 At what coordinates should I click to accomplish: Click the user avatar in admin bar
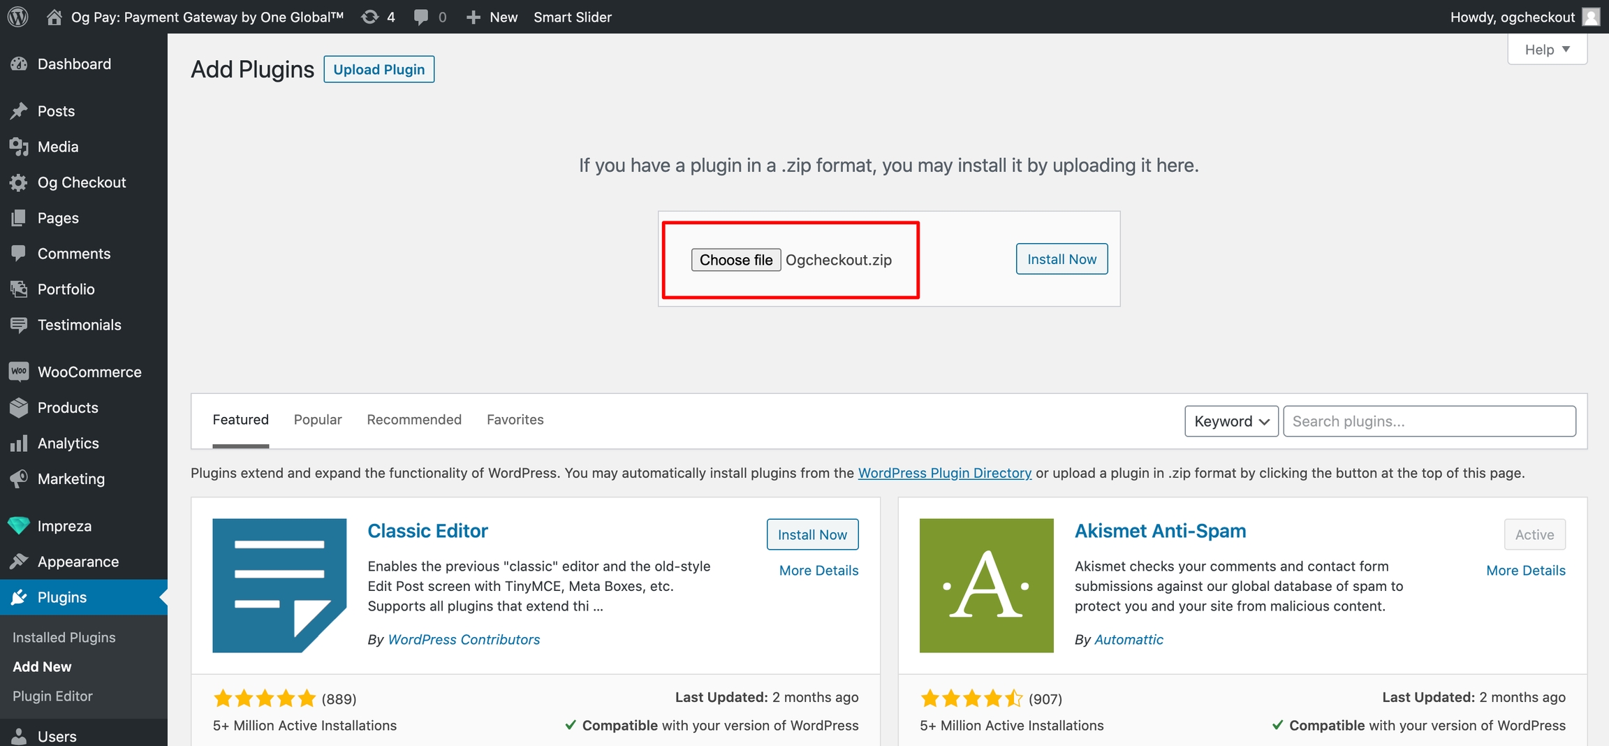[x=1590, y=17]
